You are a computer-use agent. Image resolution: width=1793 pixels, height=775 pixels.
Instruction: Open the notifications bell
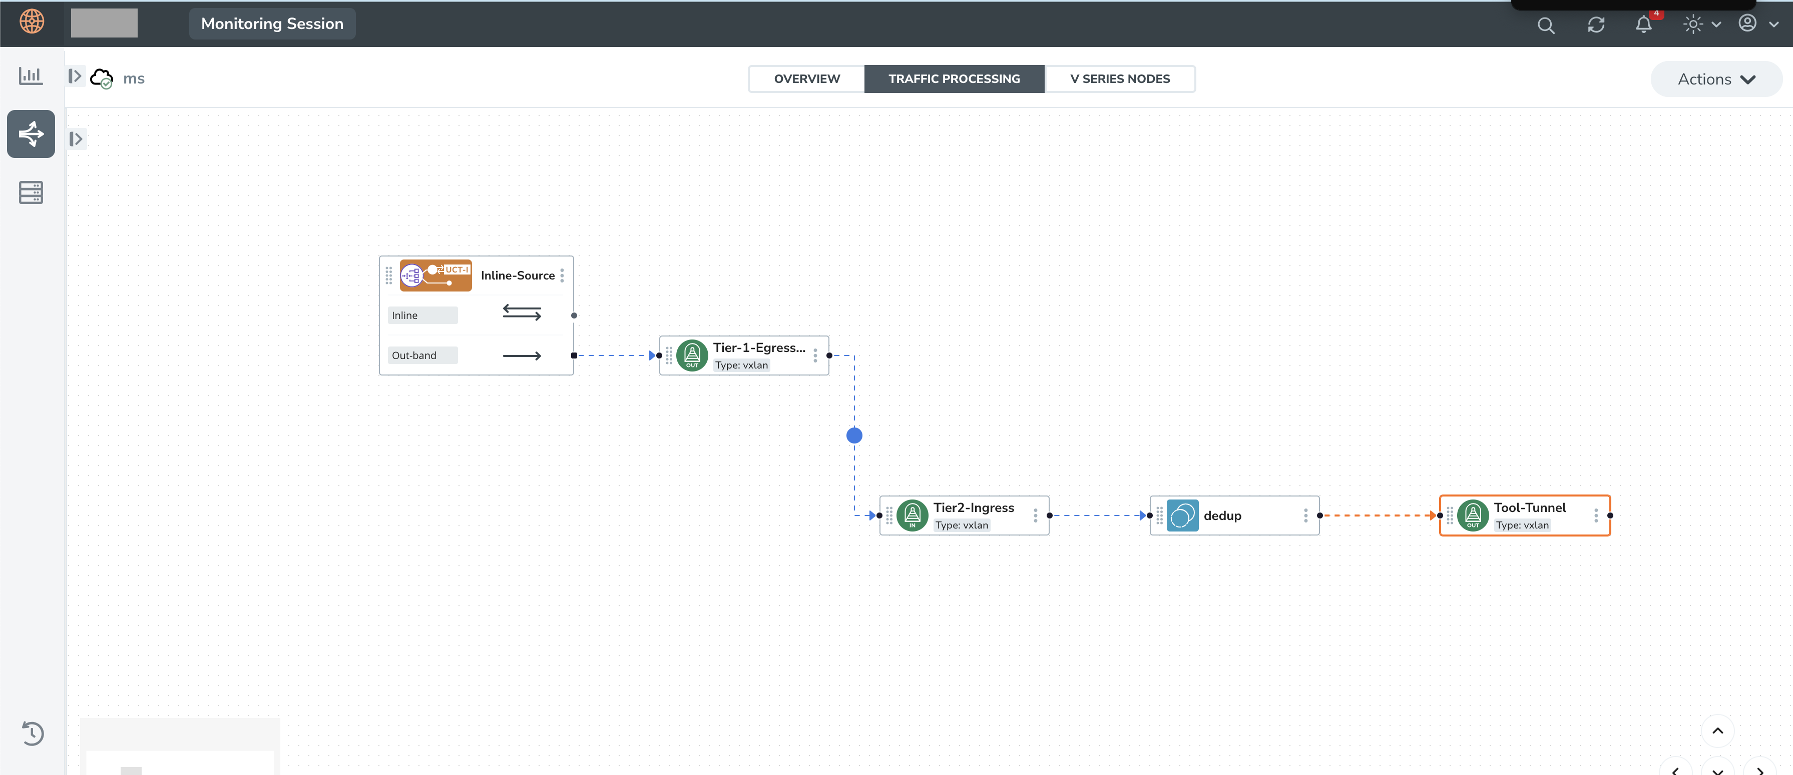click(x=1643, y=25)
